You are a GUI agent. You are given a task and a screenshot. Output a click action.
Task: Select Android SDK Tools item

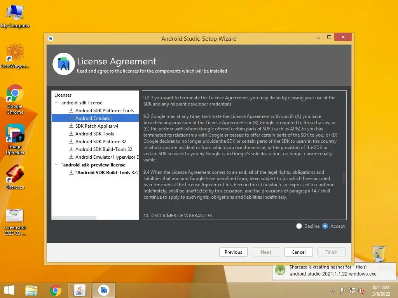coord(94,134)
